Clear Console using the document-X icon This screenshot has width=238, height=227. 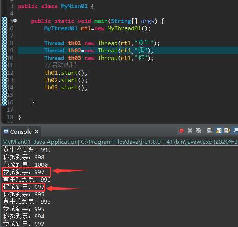(209, 130)
